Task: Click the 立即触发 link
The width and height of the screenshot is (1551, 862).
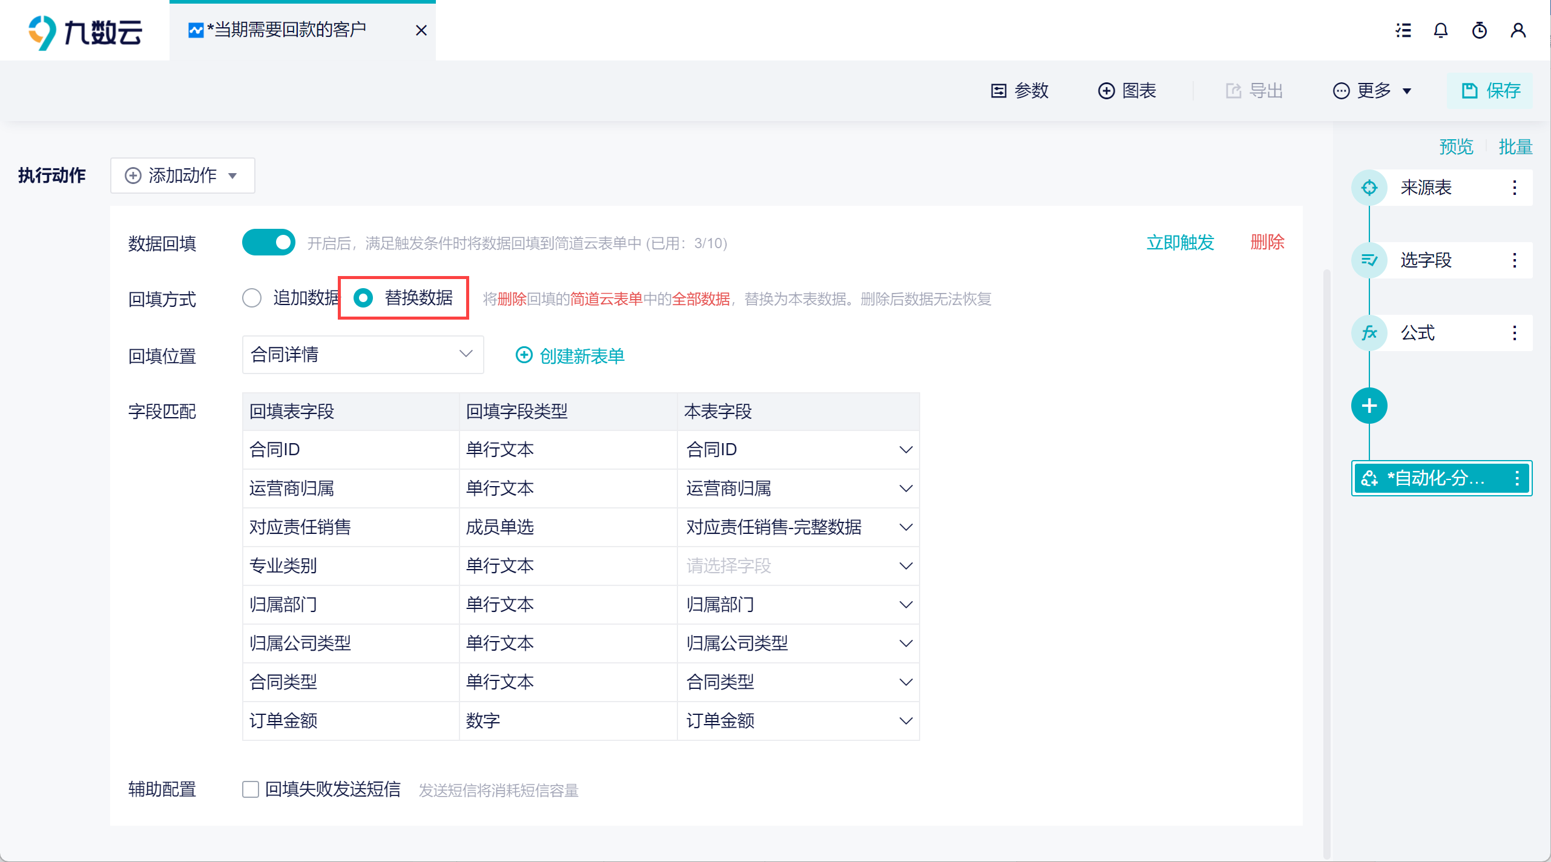Action: [x=1180, y=242]
